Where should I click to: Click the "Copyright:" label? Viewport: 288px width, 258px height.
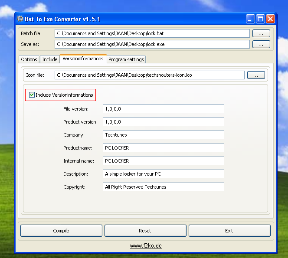click(x=75, y=187)
